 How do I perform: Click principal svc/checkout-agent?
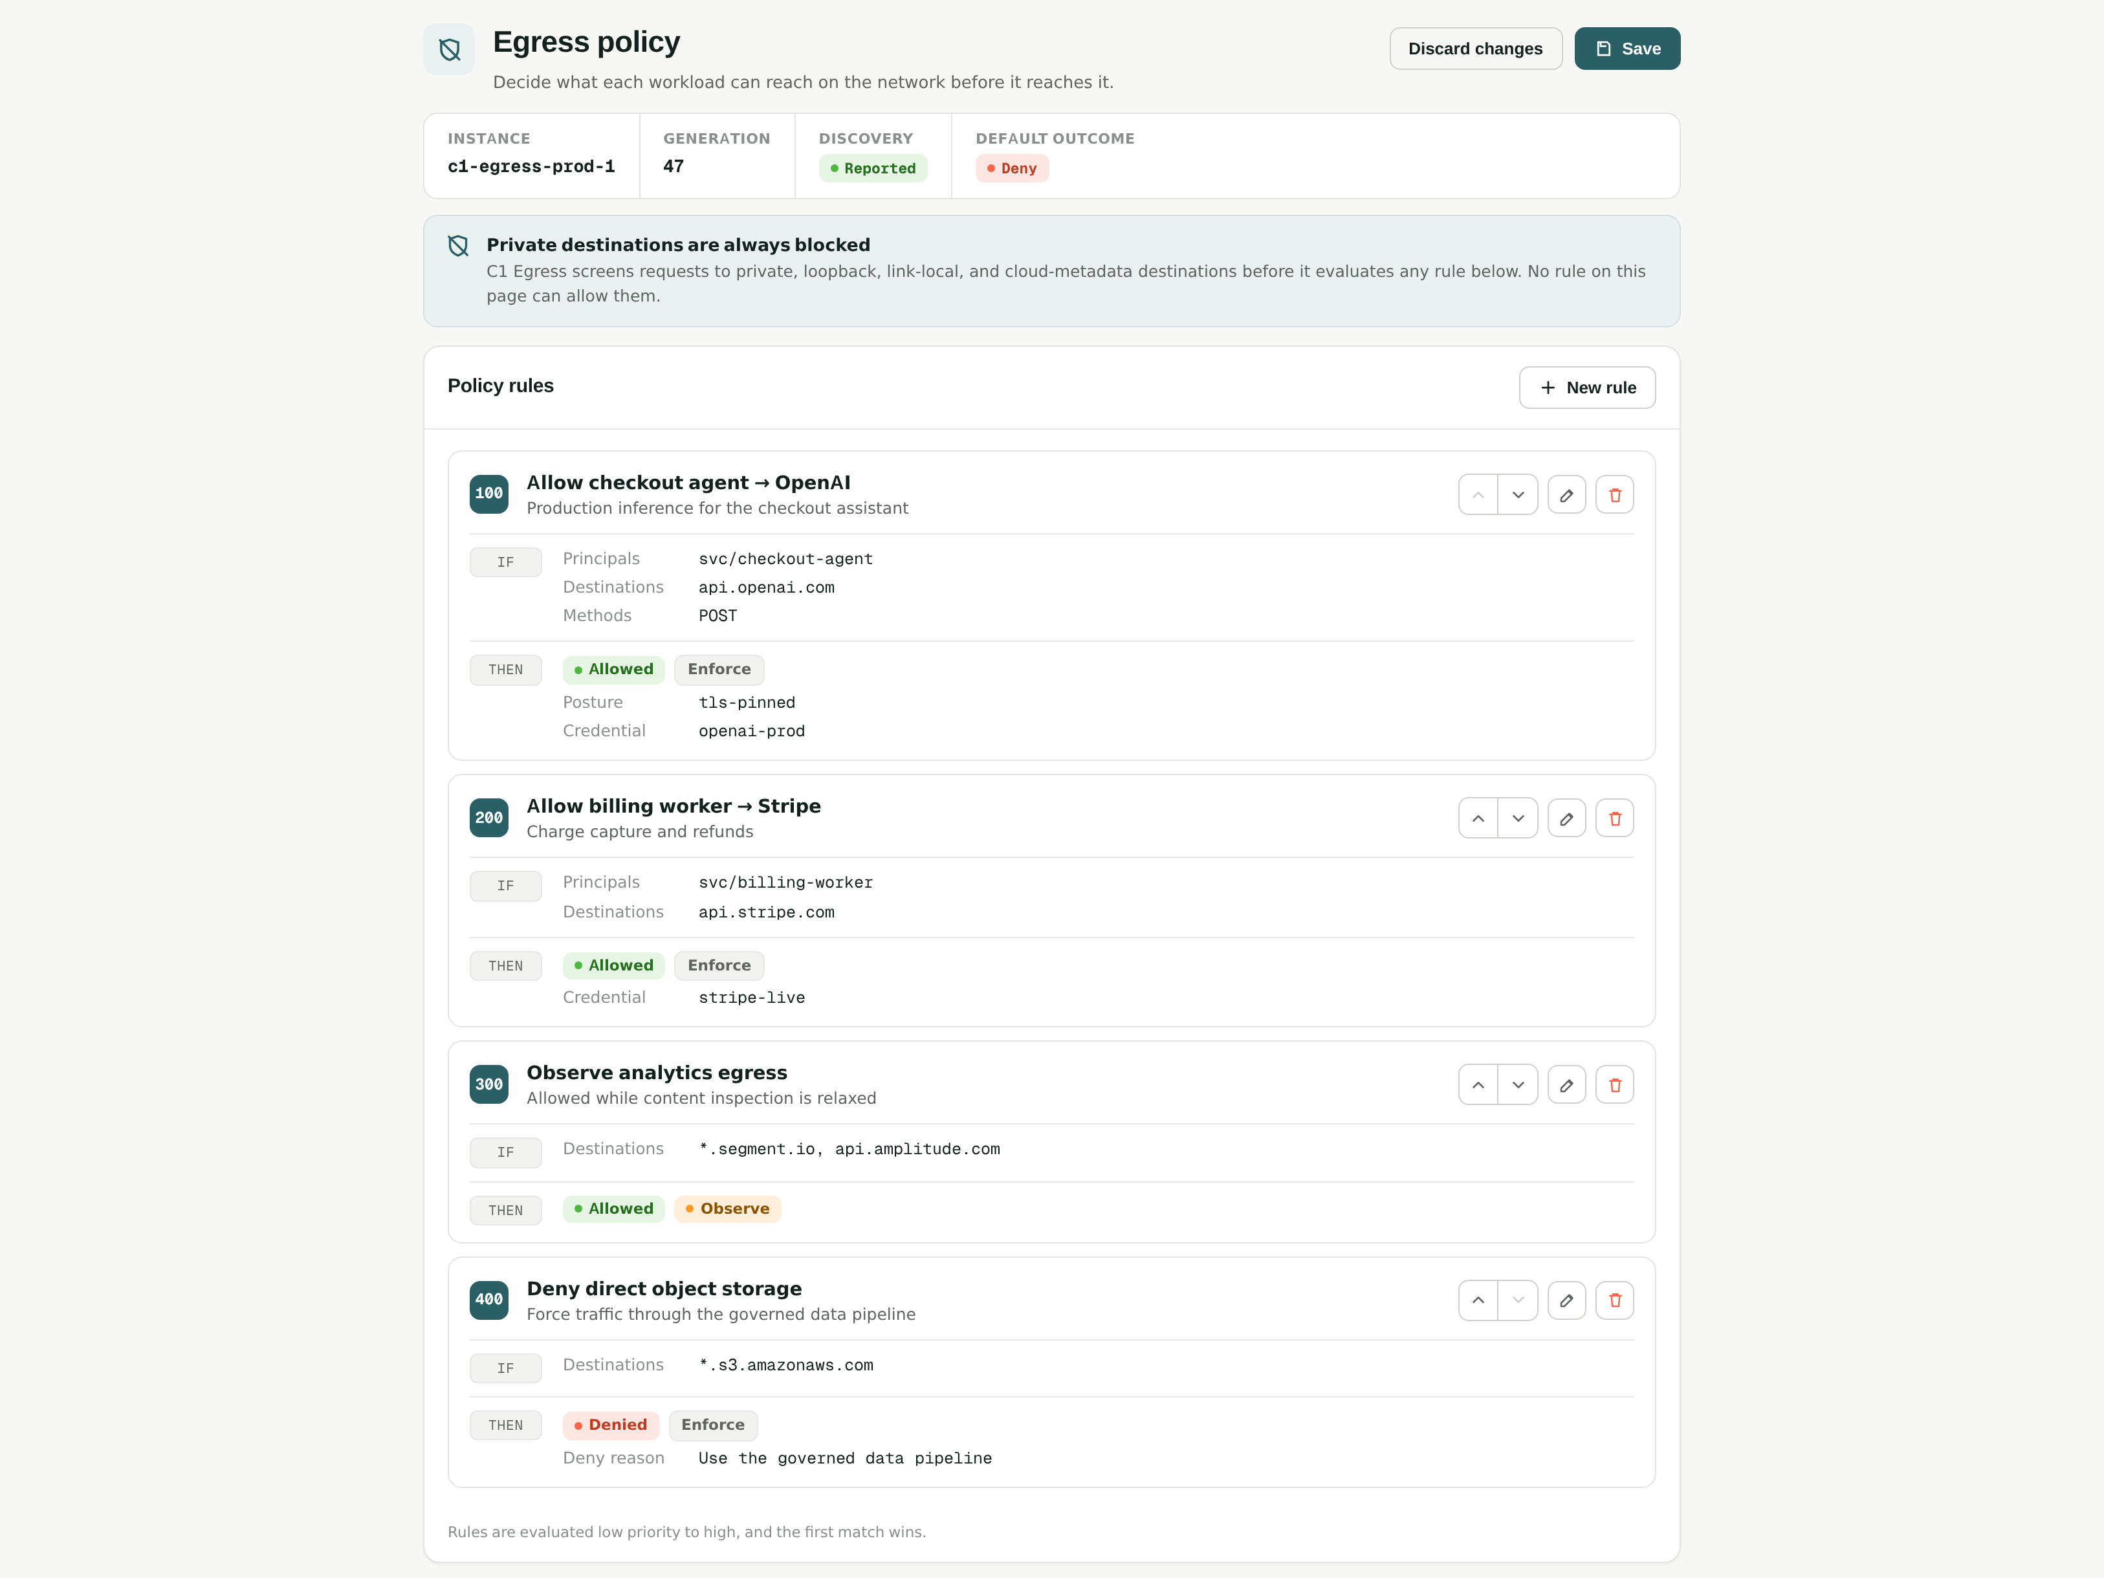pos(785,559)
